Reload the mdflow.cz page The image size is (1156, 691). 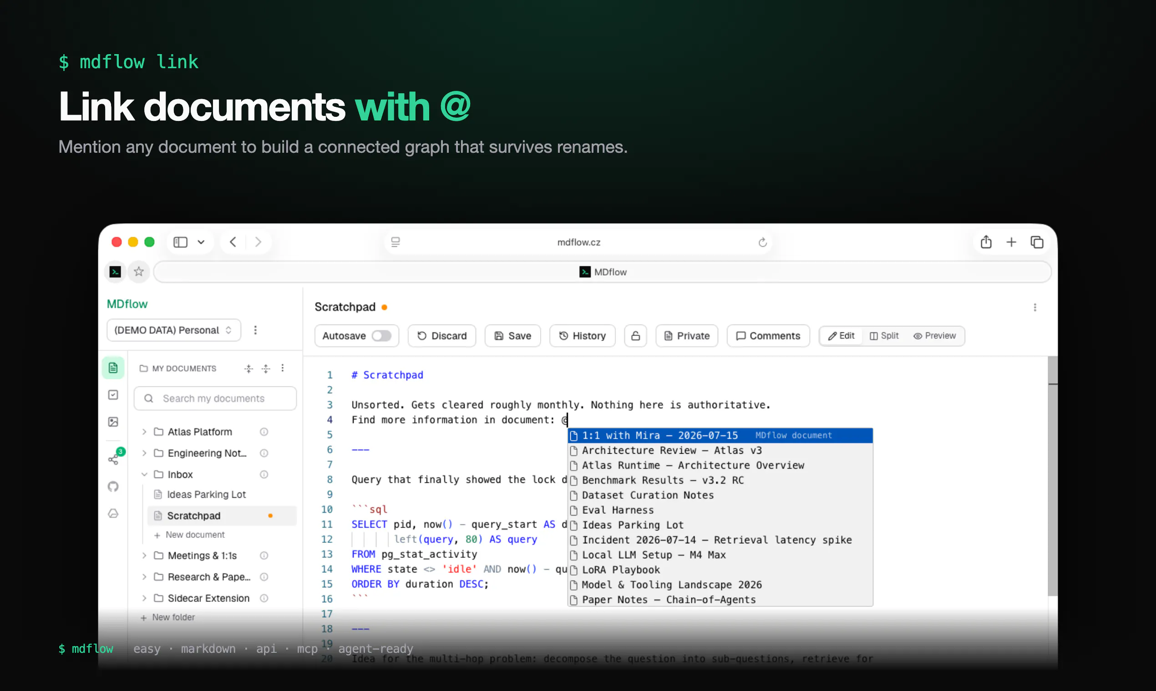(763, 242)
